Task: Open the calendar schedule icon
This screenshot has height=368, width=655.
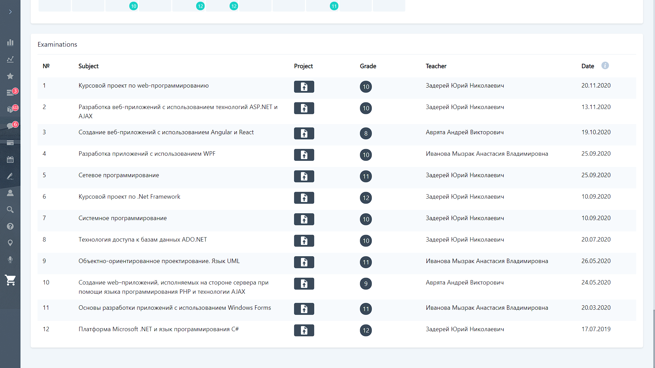Action: click(10, 159)
